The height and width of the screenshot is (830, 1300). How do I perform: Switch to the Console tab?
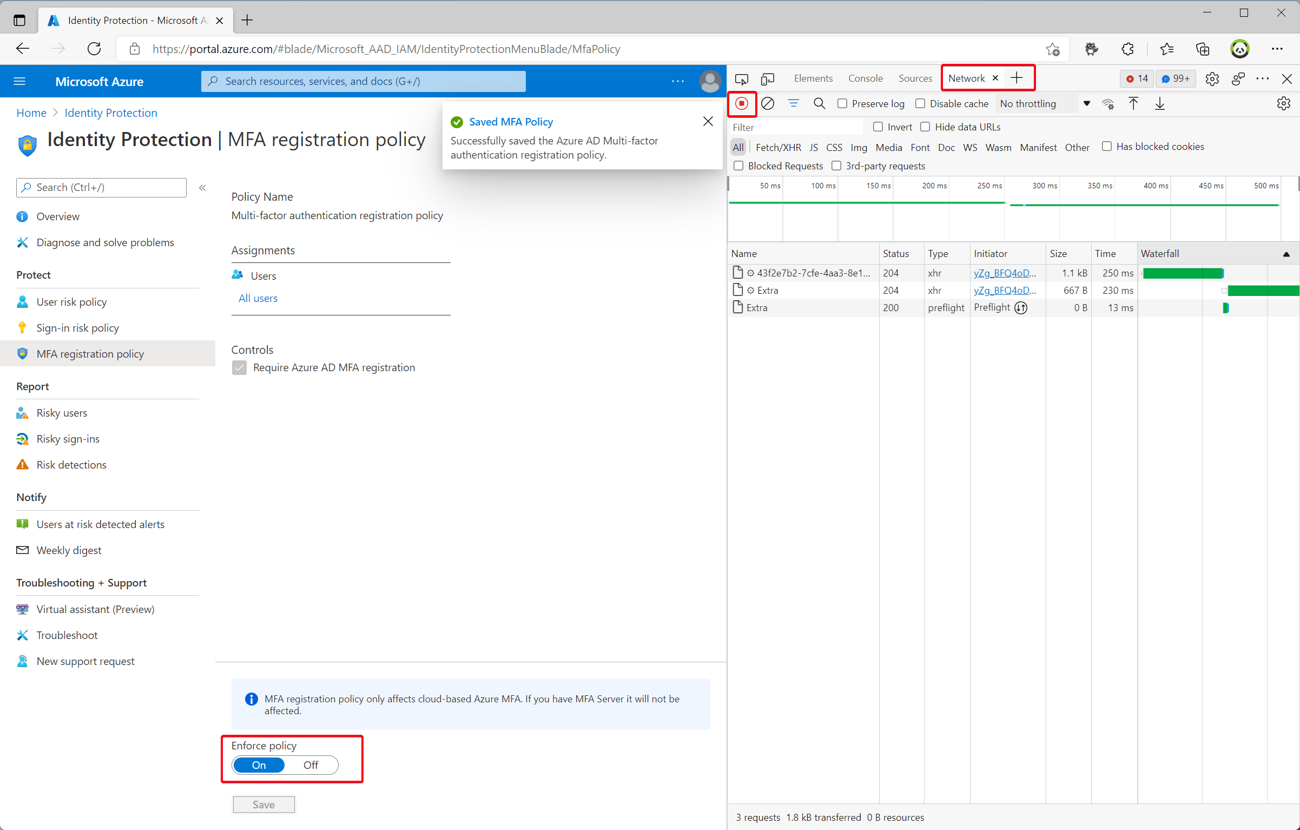865,78
